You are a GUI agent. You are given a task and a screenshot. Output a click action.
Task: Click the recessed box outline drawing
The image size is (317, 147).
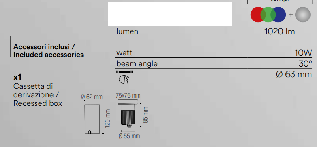tap(92, 119)
